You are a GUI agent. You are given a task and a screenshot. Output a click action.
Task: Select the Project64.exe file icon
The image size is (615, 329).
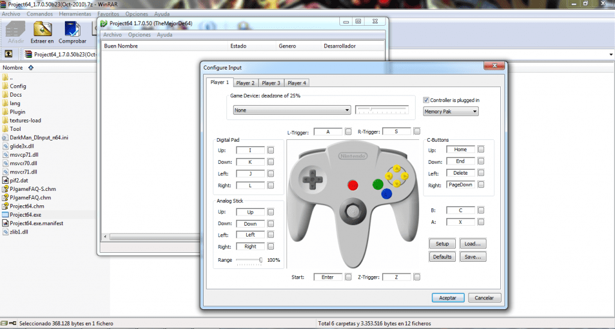(x=5, y=214)
